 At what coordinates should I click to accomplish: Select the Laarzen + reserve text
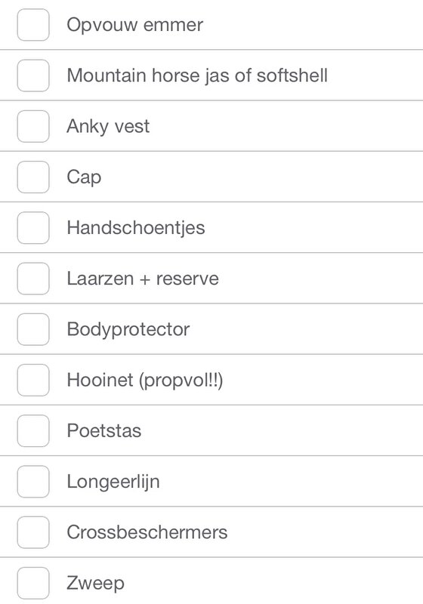tap(143, 279)
